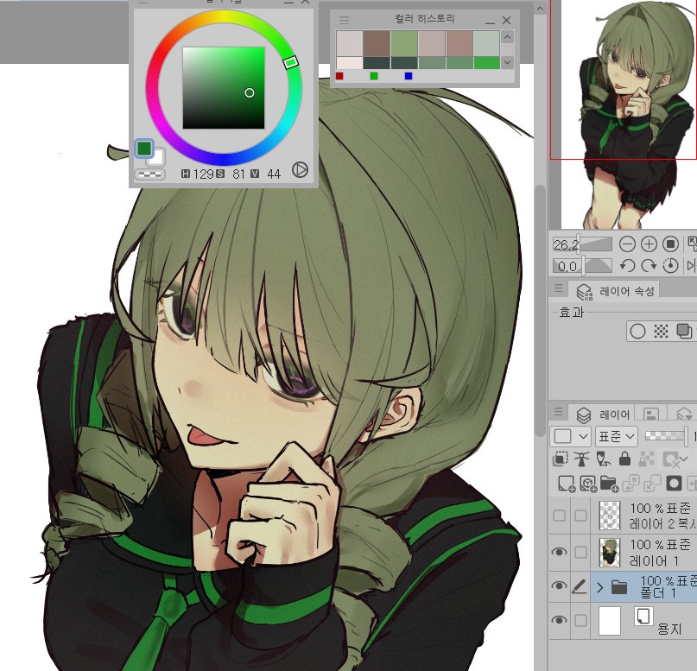This screenshot has height=671, width=697.
Task: Click the pencil editing indicator on 폴더 1
Action: (580, 587)
